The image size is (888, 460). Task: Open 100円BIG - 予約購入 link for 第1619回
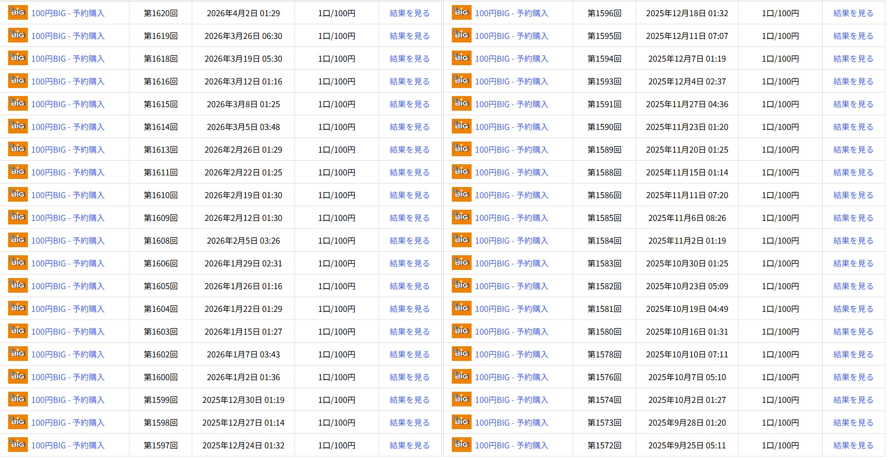click(68, 36)
